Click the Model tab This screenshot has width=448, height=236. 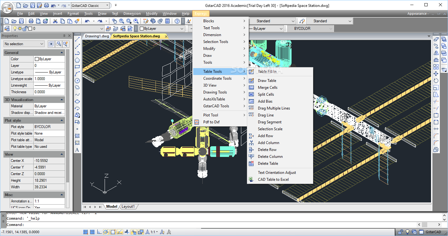pyautogui.click(x=112, y=206)
